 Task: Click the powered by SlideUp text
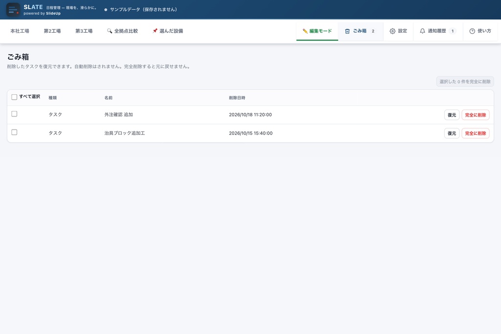pos(42,13)
